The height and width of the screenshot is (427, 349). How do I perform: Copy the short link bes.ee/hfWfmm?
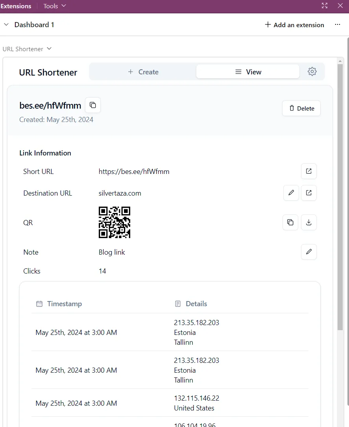[x=93, y=105]
